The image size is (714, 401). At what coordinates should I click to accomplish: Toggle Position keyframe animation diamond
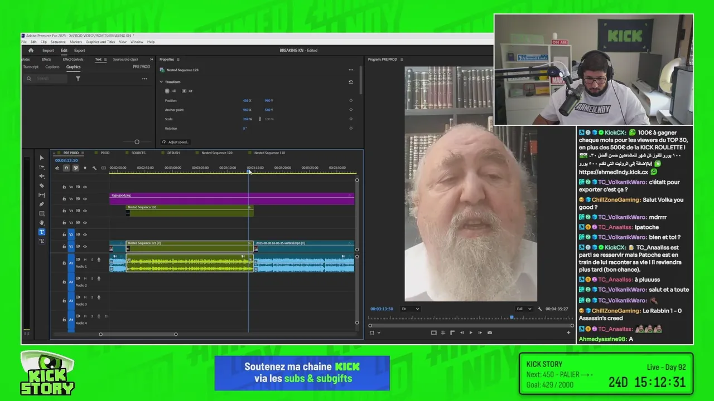click(351, 100)
